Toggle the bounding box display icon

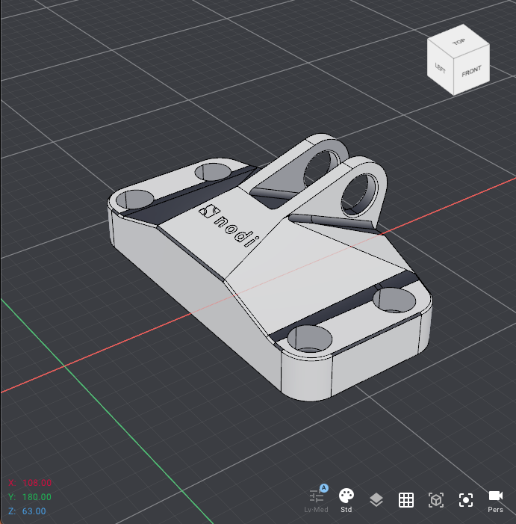(x=436, y=500)
